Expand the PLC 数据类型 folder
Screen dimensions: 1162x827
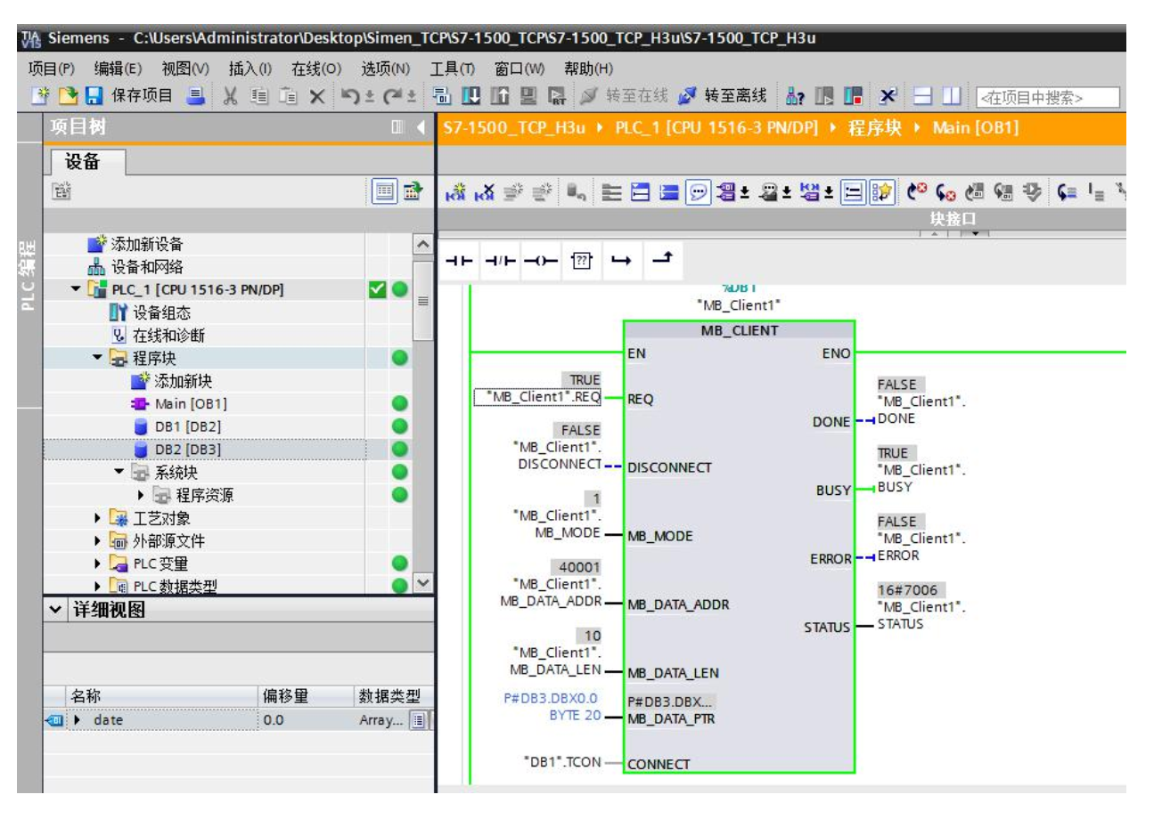point(97,587)
